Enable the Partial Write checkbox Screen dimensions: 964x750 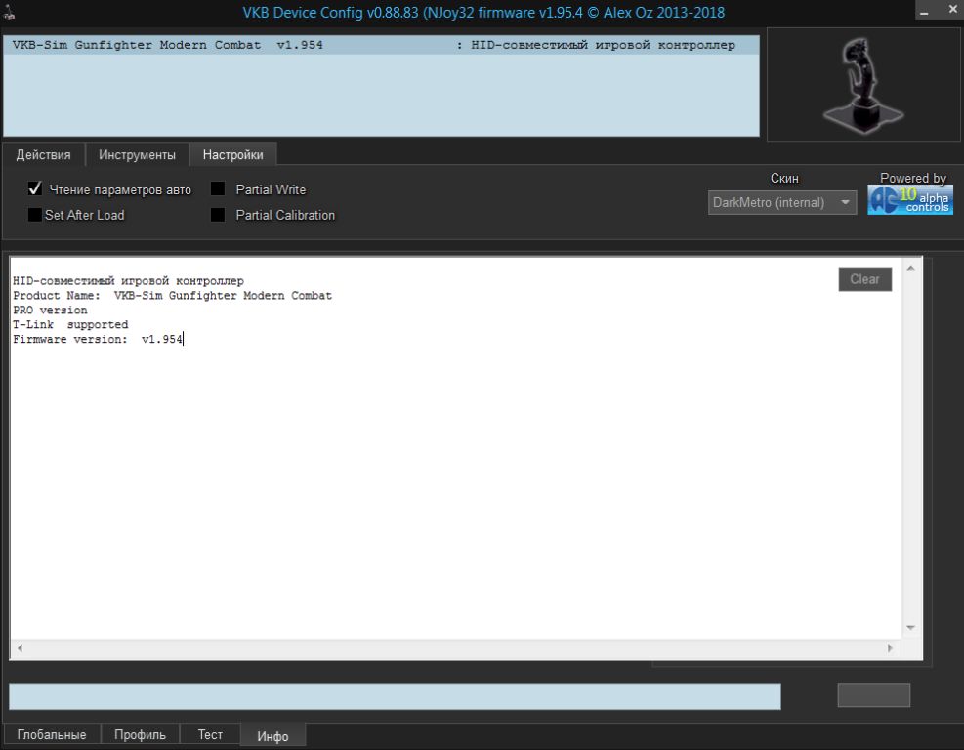coord(218,189)
